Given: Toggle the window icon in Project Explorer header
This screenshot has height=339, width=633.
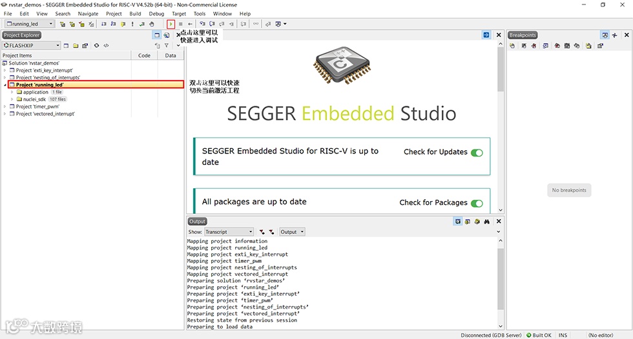Looking at the screenshot, I should 157,35.
